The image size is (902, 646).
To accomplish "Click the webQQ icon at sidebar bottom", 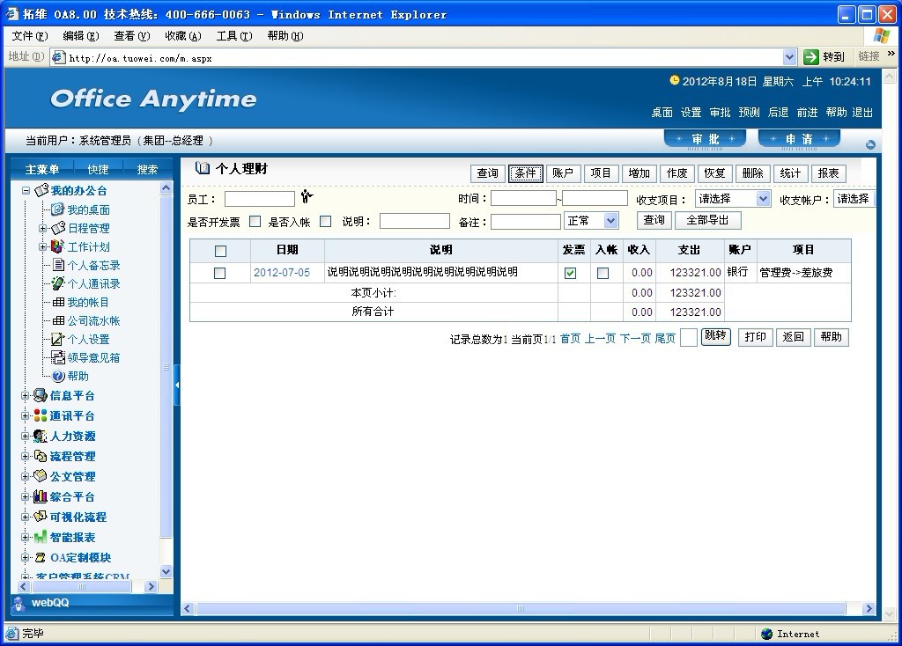I will click(x=19, y=603).
